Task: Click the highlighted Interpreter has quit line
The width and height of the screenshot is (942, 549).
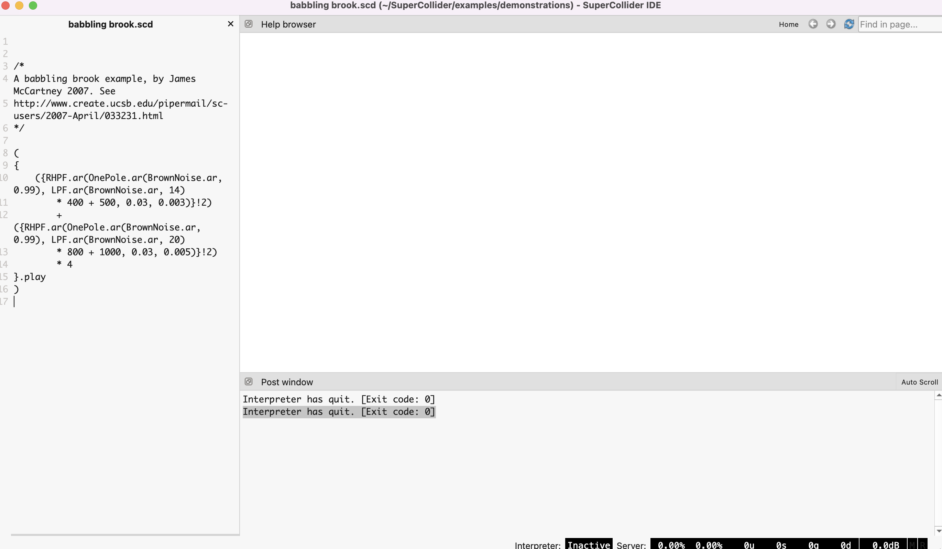Action: coord(339,412)
